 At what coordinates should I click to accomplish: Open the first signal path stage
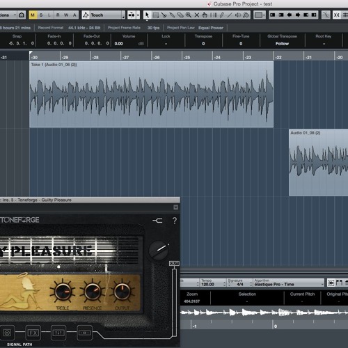7,333
